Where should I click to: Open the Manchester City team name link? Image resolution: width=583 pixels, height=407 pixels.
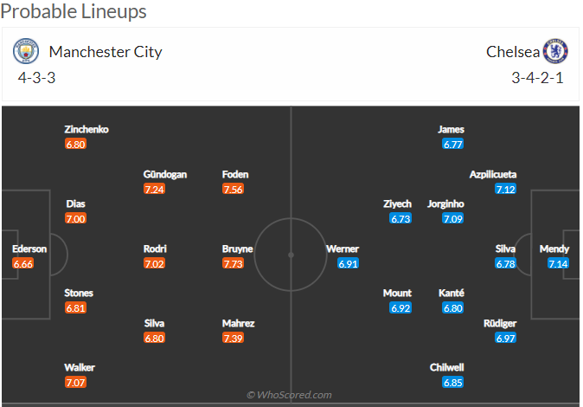106,52
